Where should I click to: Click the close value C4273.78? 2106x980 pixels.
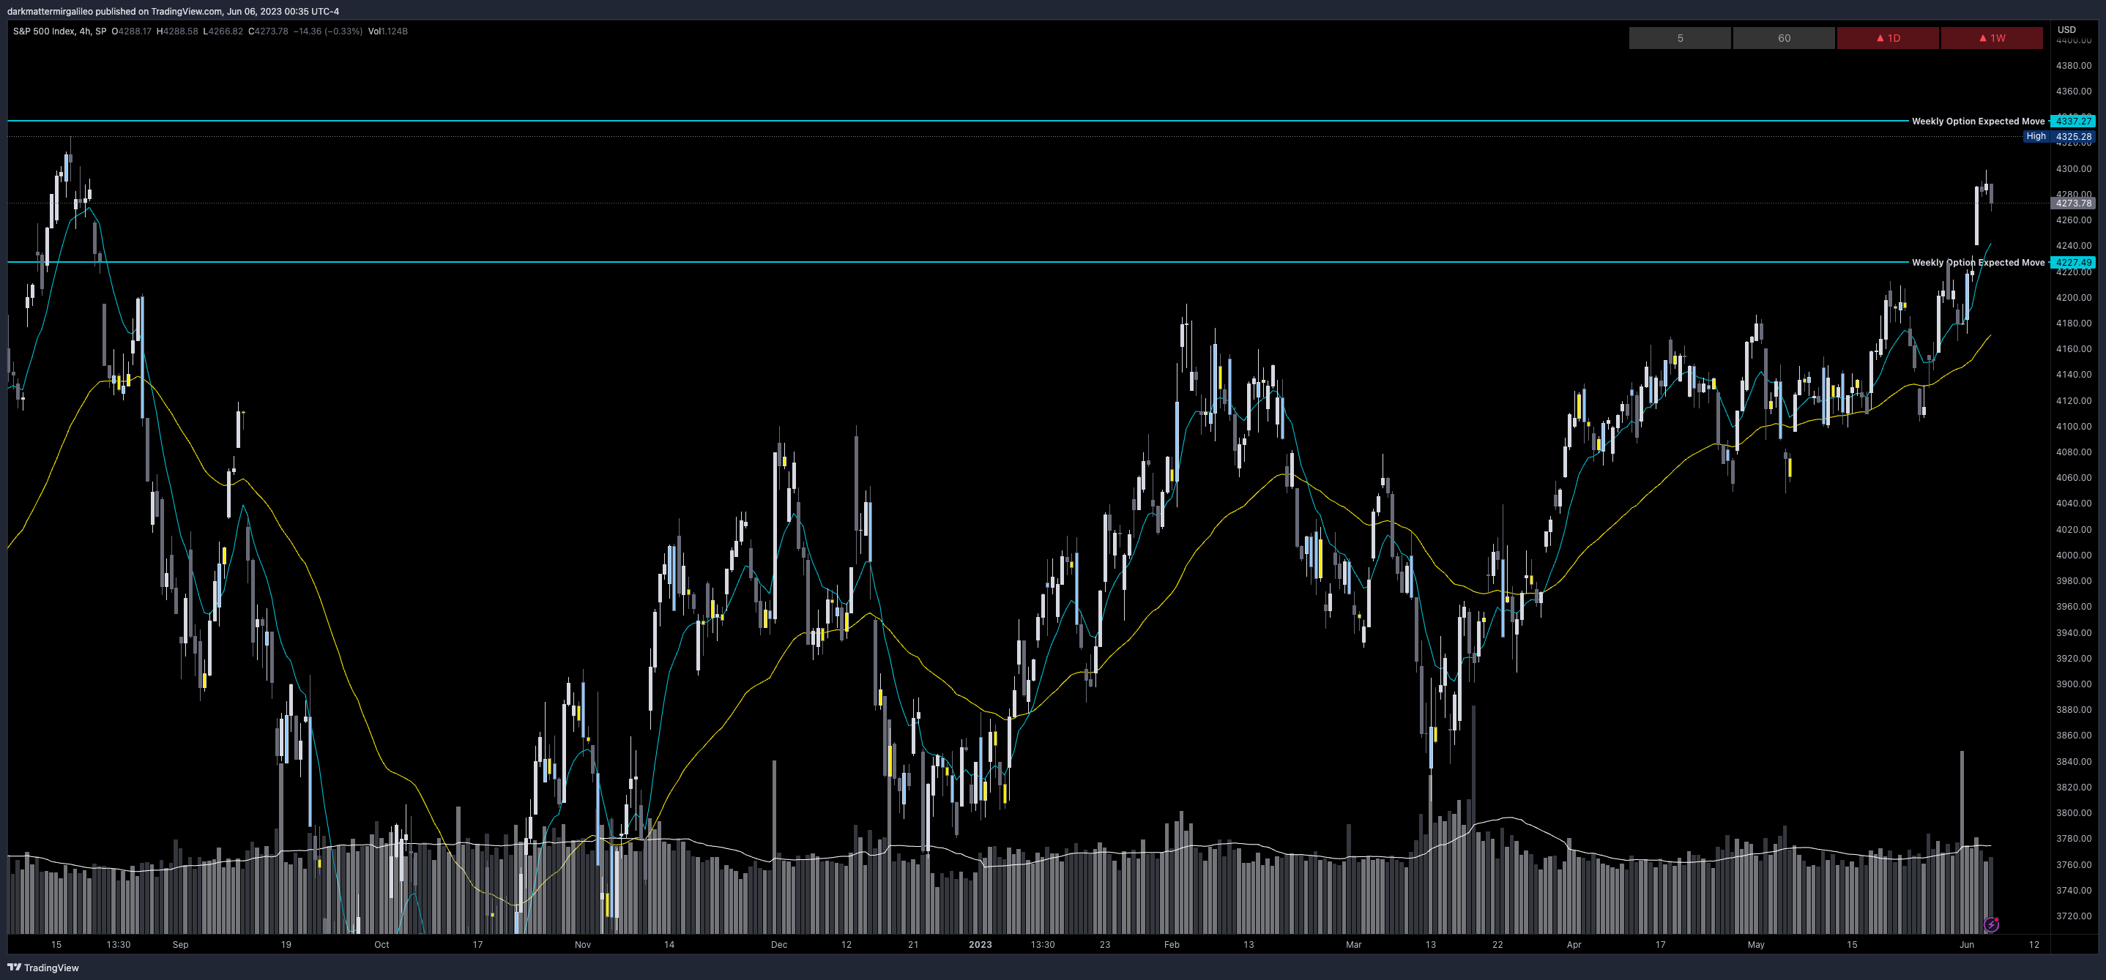(x=268, y=31)
